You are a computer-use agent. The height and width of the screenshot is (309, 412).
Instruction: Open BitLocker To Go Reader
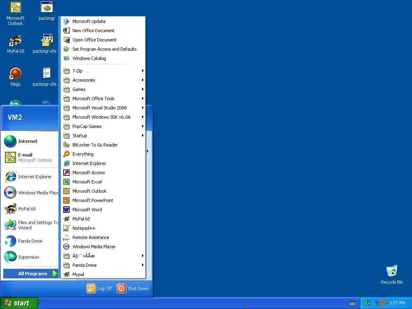[x=103, y=145]
